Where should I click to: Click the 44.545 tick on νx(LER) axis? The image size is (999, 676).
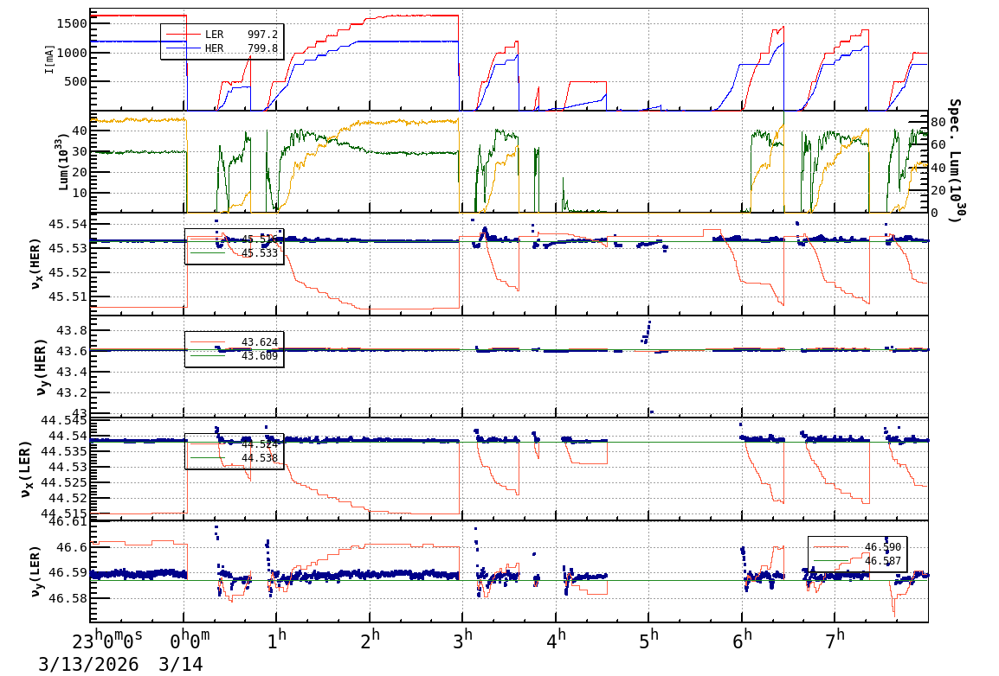click(64, 420)
